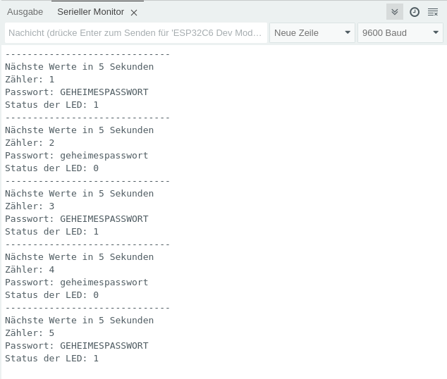Open the Neue Zeile line-ending dropdown
The width and height of the screenshot is (447, 379).
pos(311,33)
